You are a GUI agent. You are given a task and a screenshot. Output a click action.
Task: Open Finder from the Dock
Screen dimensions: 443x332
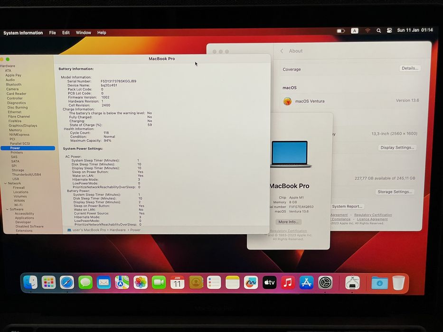tap(30, 282)
